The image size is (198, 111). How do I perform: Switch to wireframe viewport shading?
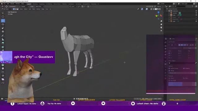(154, 9)
